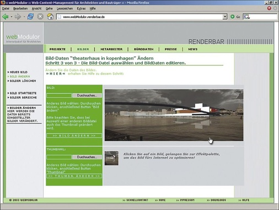Open the Ansicht menu

click(36, 8)
